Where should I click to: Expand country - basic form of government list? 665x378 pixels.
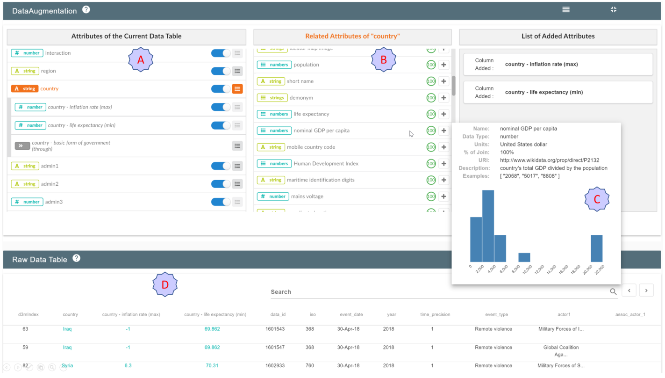[x=237, y=146]
